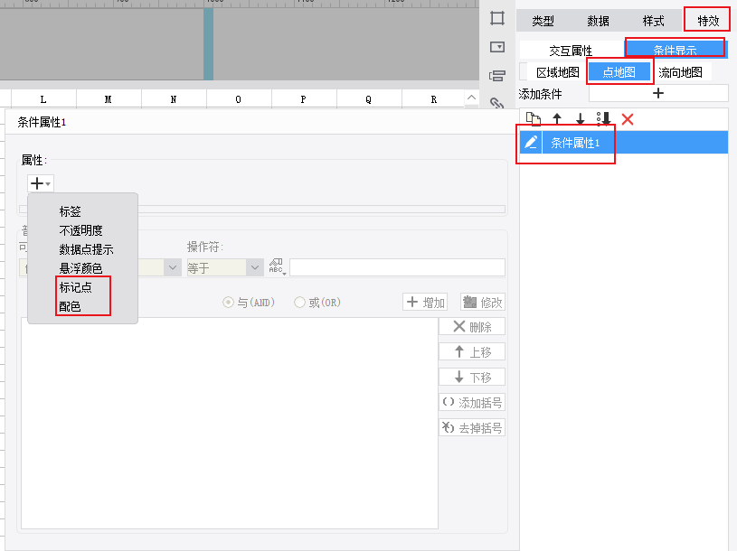Choose 标签 from the property menu
Screen dimensions: 737x551
point(70,211)
